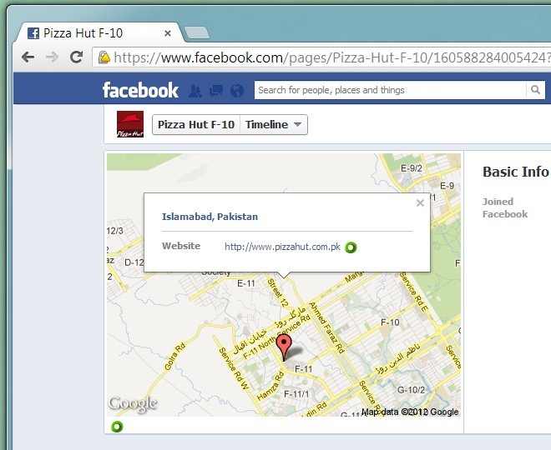551x450 pixels.
Task: Click green WOT rating icon beside website link
Action: coord(351,247)
